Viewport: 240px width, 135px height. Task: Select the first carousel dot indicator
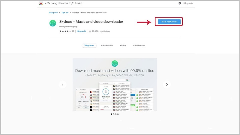[112, 114]
